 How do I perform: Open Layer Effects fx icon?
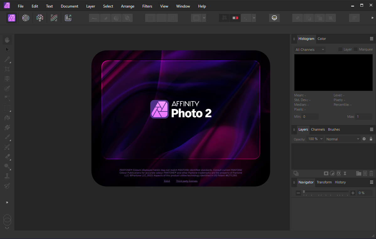pyautogui.click(x=339, y=173)
